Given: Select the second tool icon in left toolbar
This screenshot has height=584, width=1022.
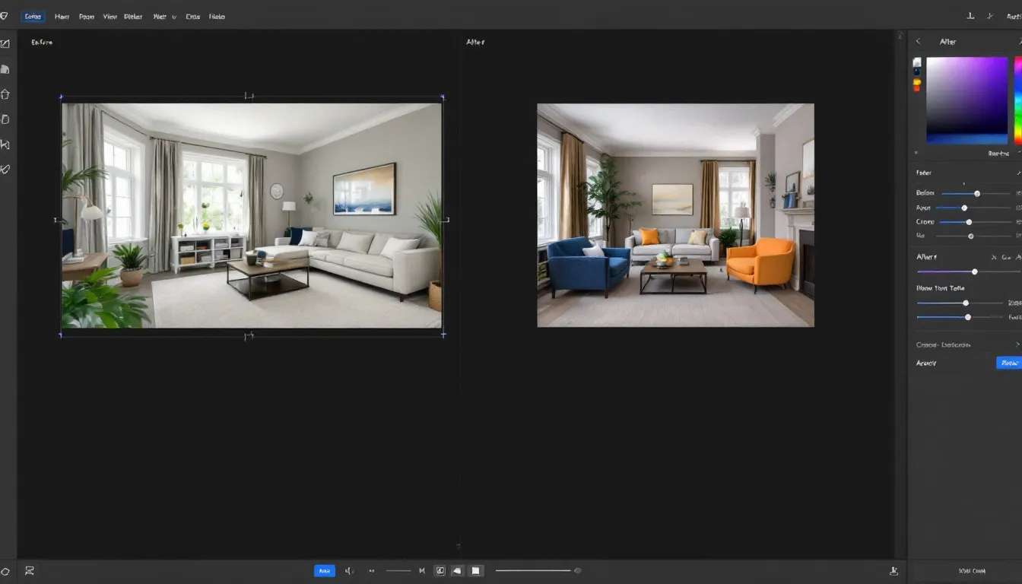Looking at the screenshot, I should point(5,69).
